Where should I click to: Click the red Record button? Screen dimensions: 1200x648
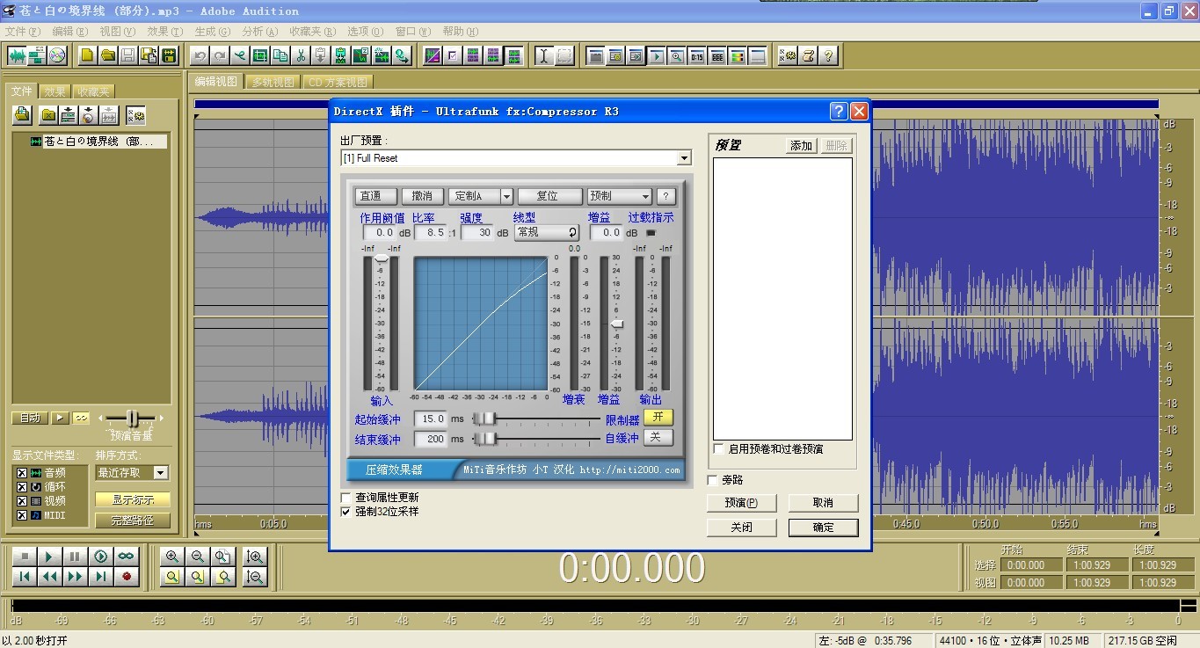(x=127, y=577)
